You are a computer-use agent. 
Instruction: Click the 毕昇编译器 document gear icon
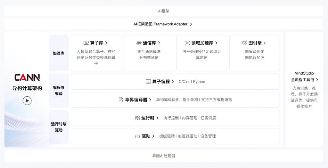pos(121,100)
